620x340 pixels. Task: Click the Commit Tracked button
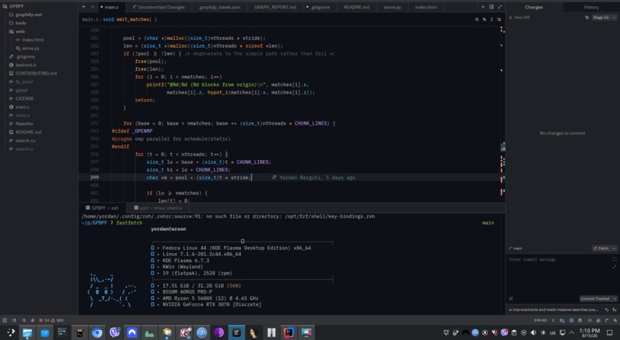595,298
